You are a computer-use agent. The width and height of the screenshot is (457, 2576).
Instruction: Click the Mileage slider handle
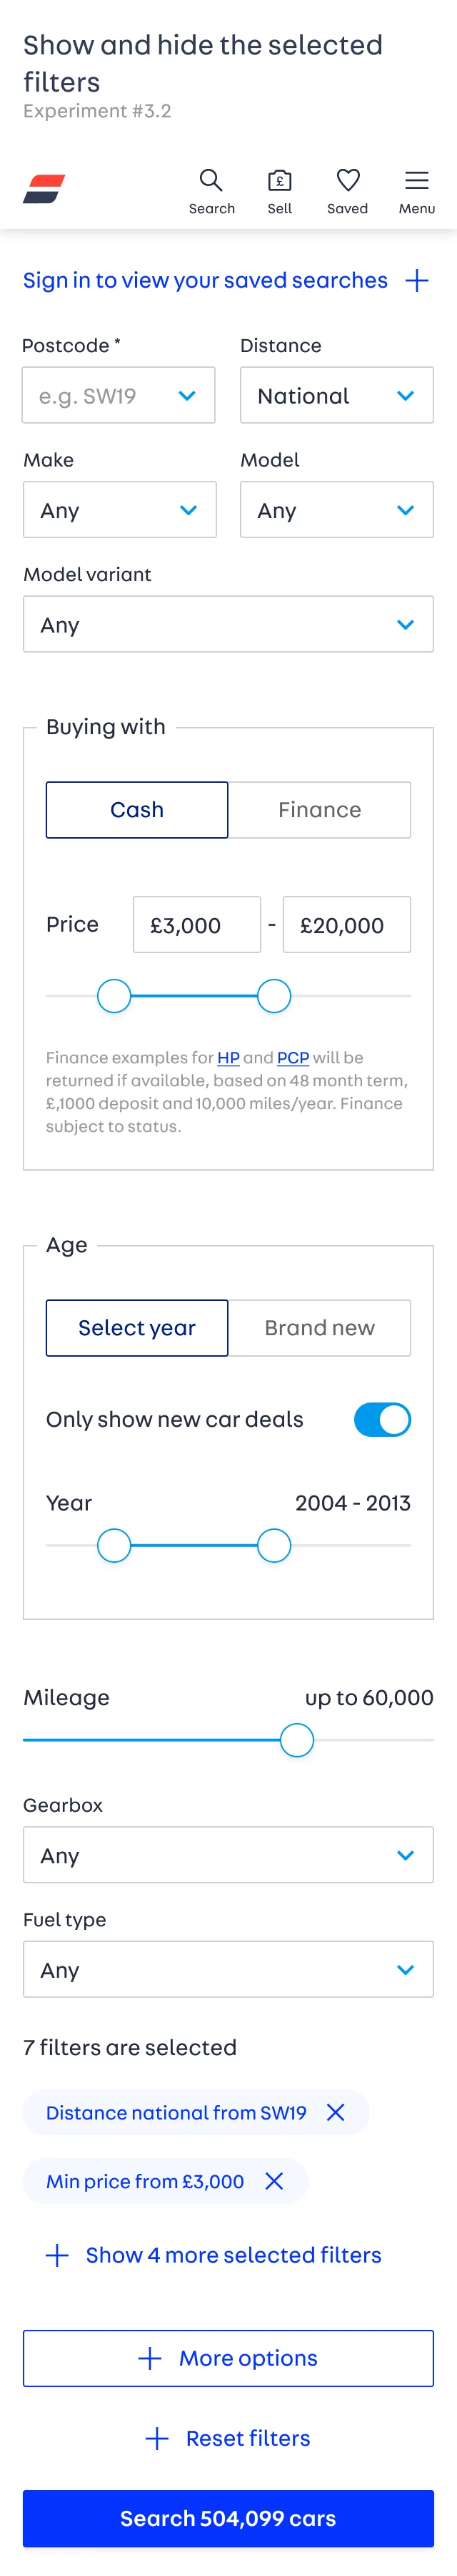[x=296, y=1740]
